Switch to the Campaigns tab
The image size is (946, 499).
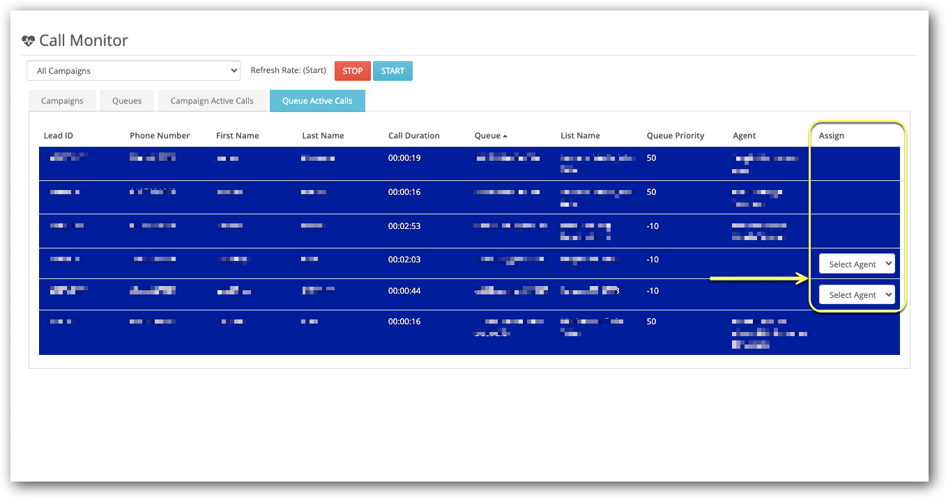(x=62, y=100)
